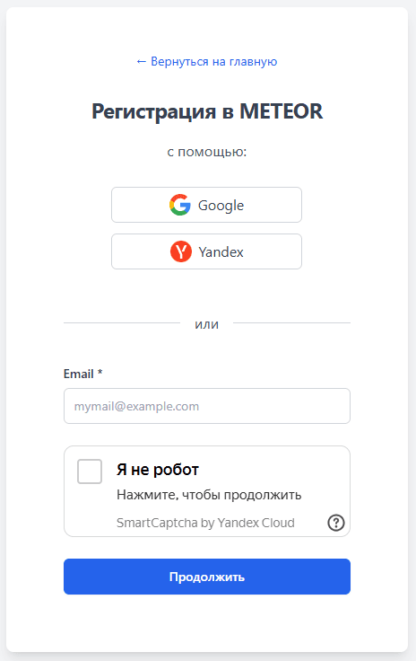The image size is (416, 661).
Task: Click the word METEOR in the heading
Action: pos(281,111)
